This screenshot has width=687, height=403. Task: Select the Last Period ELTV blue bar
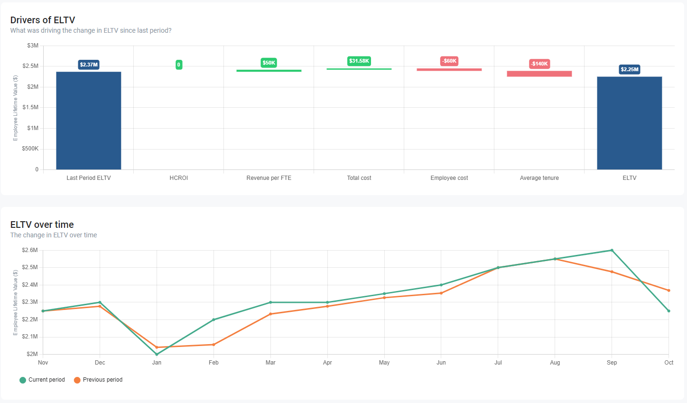89,121
